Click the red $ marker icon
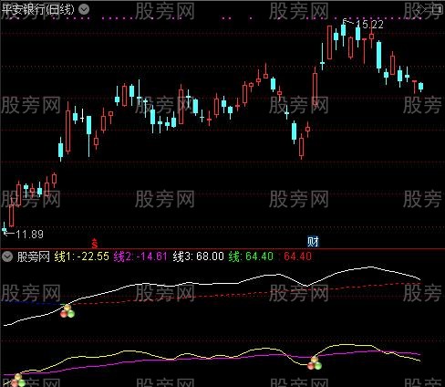The height and width of the screenshot is (387, 445). tap(95, 244)
